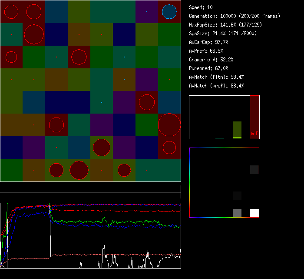Click the empty horizontal bar below the grid

[90, 188]
